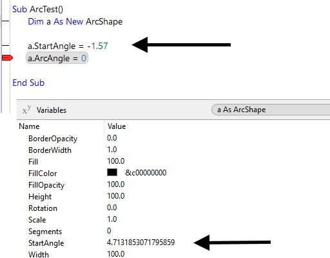Click the FillColor hex value &c00000000
The image size is (330, 258).
pos(146,173)
